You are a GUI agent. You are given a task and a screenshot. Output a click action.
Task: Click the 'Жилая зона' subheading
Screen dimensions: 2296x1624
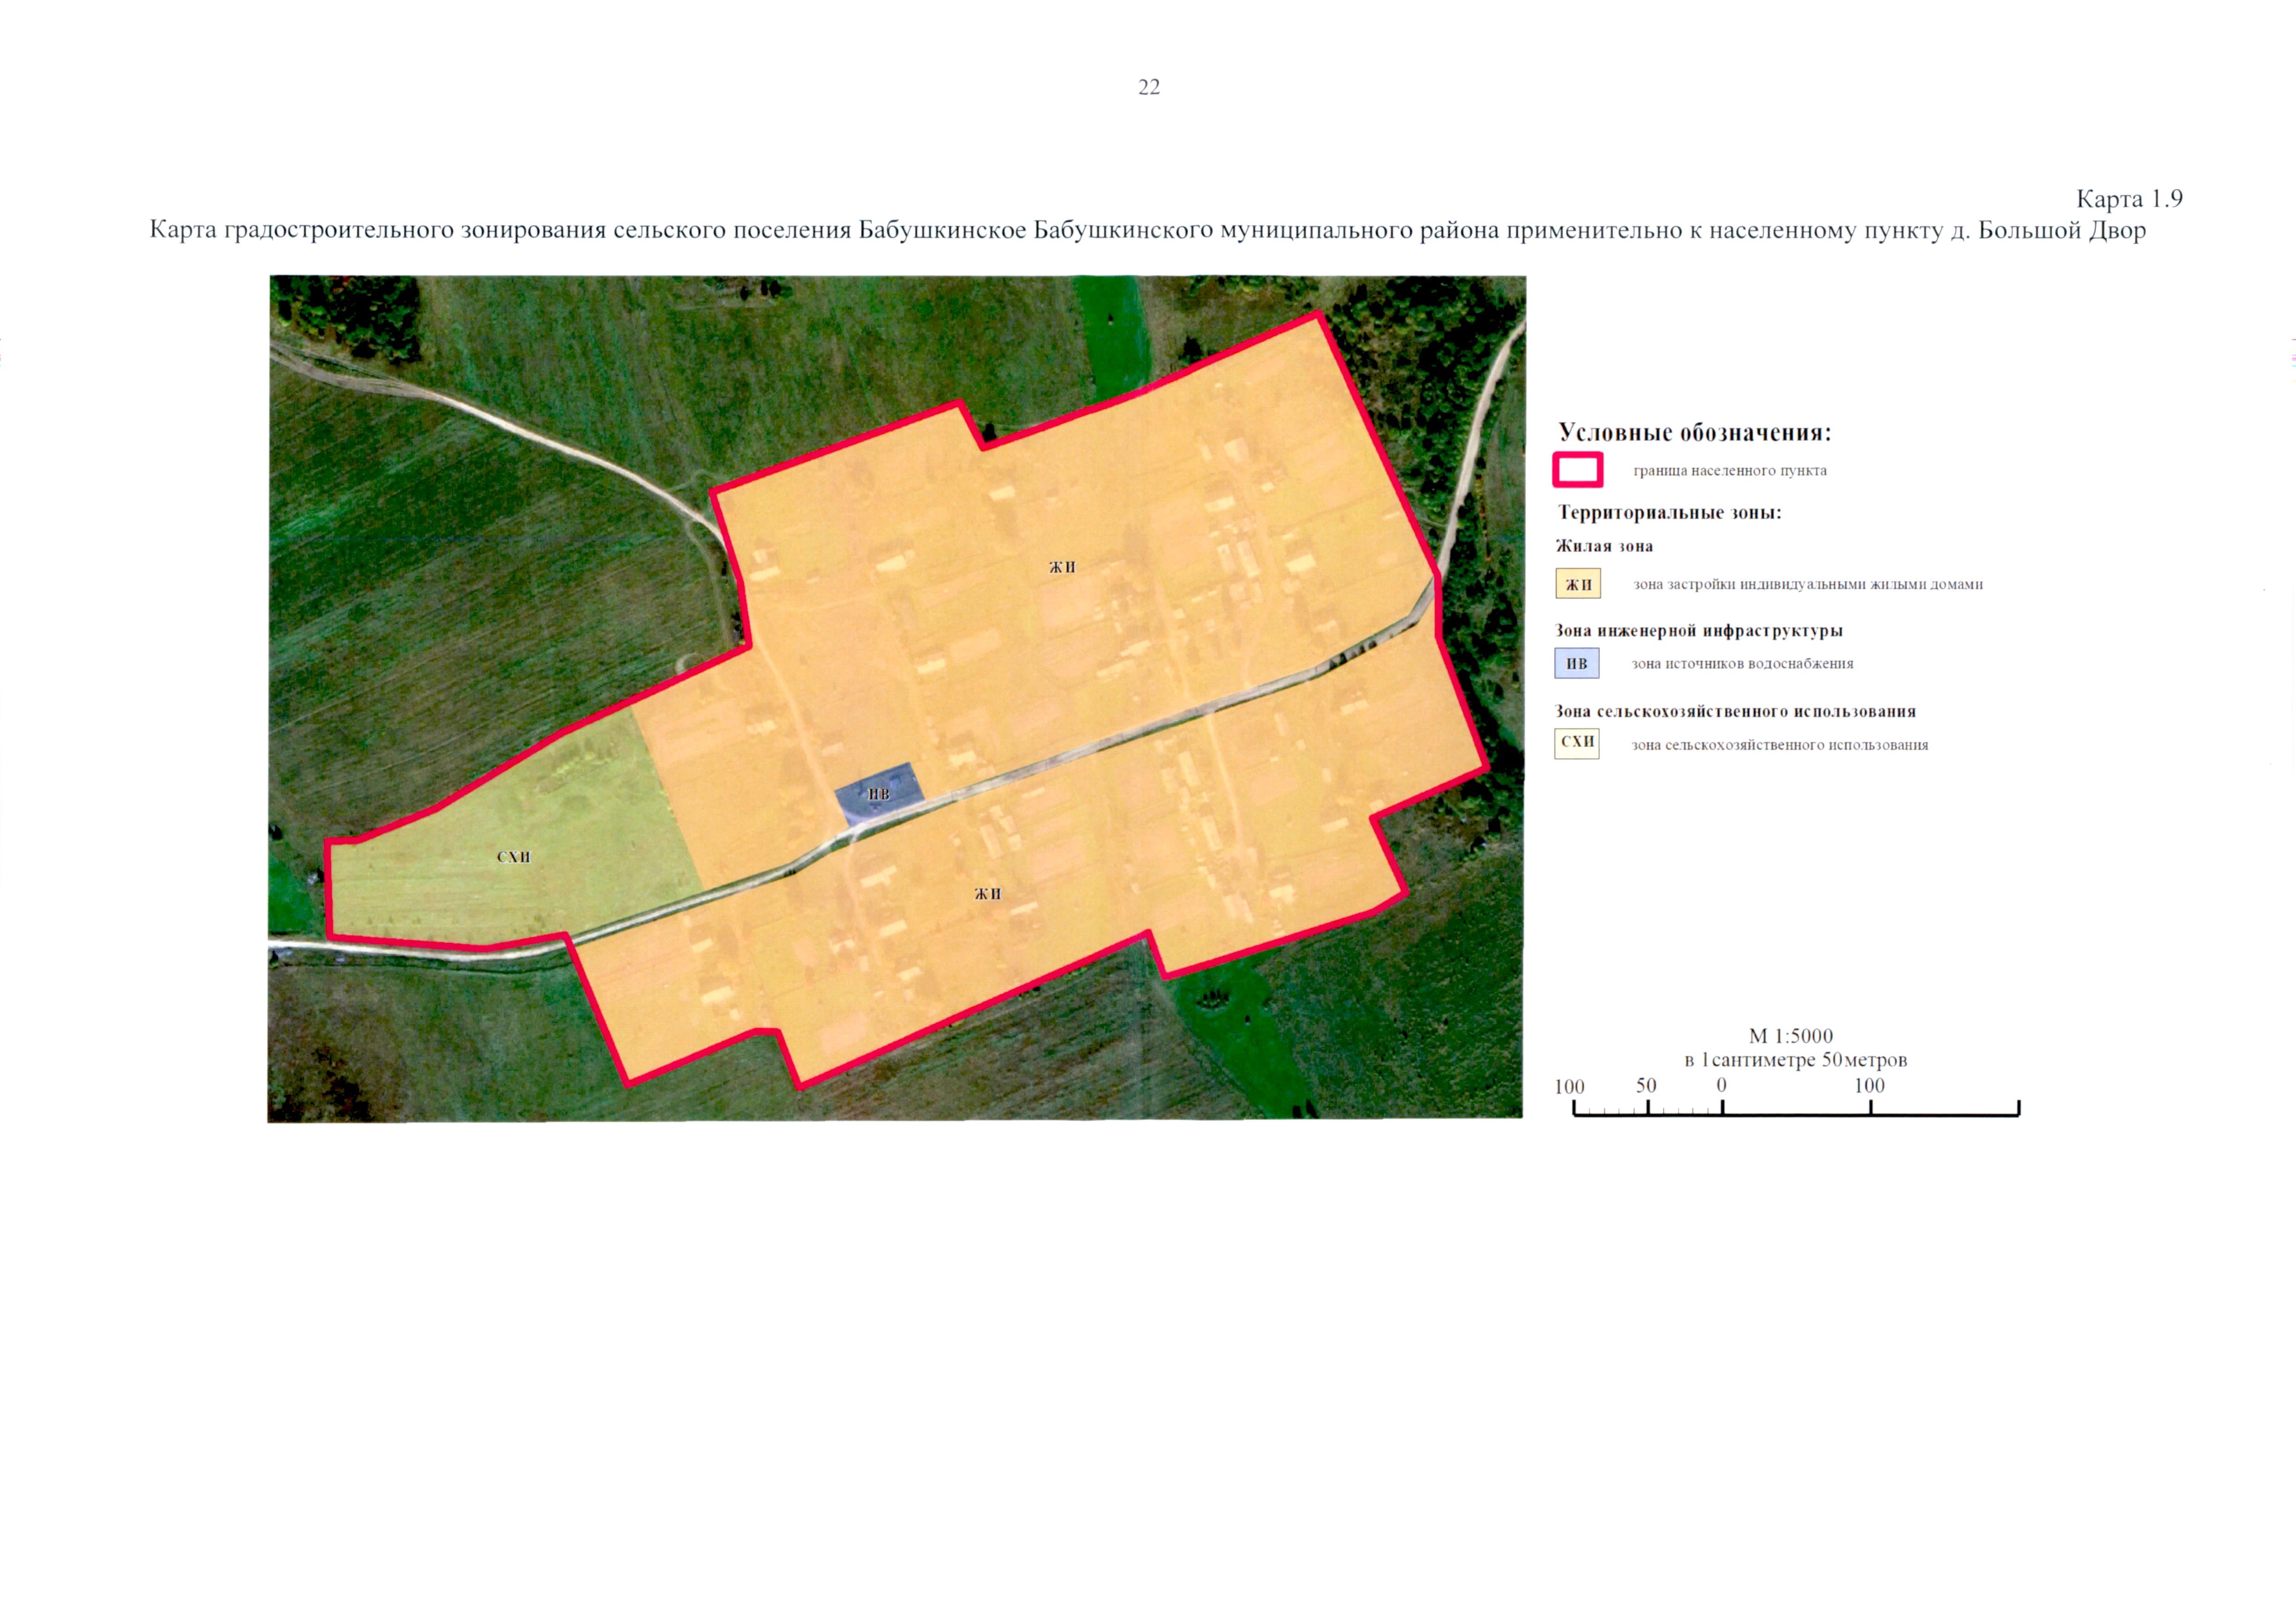[1604, 546]
